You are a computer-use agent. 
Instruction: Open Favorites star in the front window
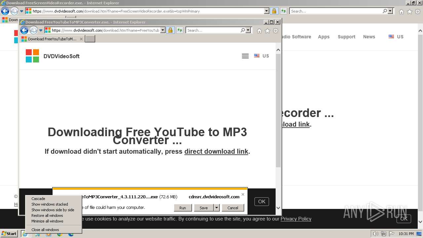pos(267,31)
